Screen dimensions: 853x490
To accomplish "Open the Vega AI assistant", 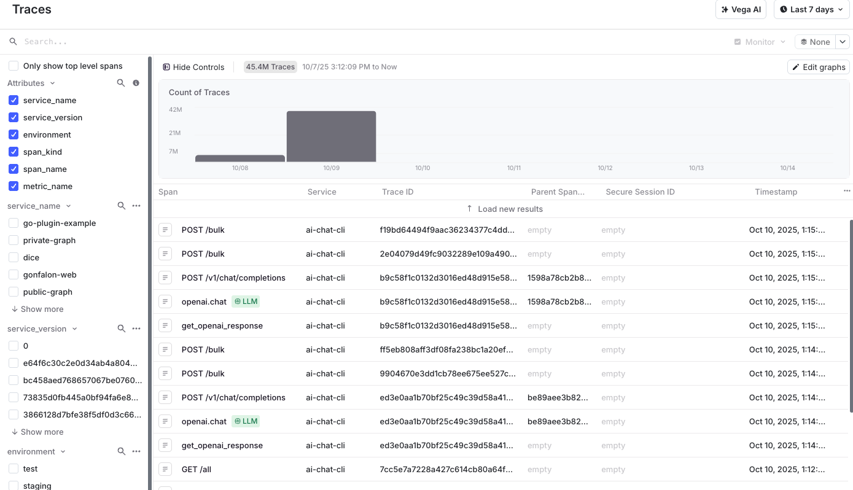I will tap(741, 9).
